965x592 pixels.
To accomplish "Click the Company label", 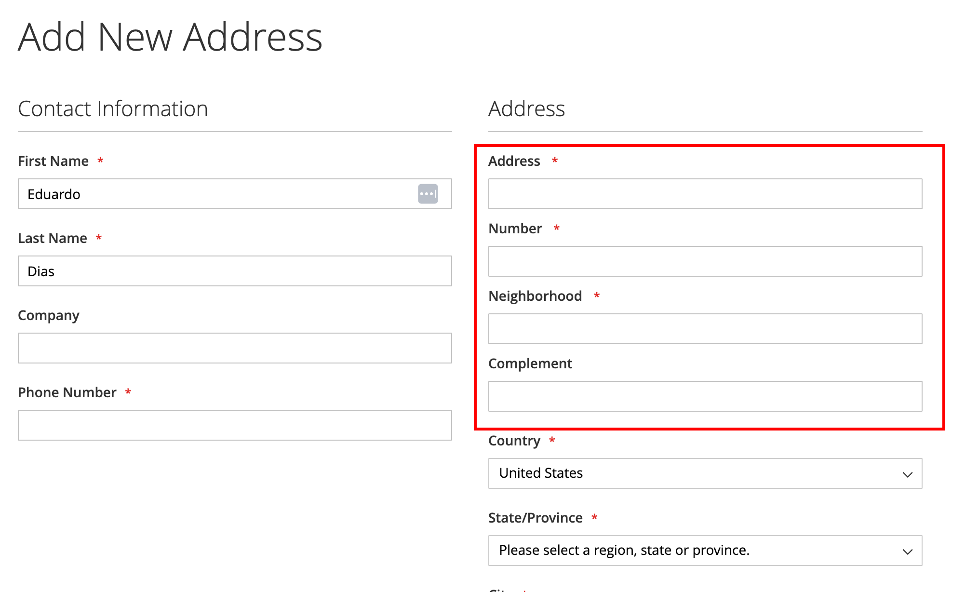I will [49, 316].
